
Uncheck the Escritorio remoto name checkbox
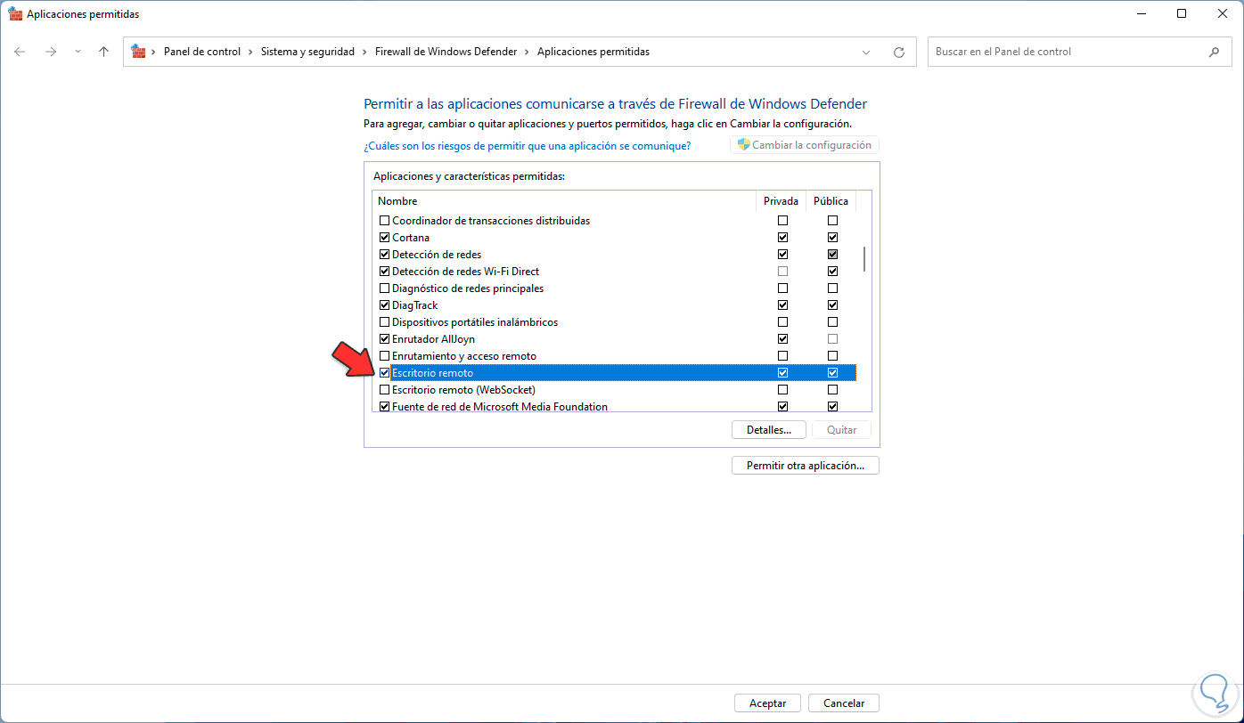pyautogui.click(x=385, y=373)
